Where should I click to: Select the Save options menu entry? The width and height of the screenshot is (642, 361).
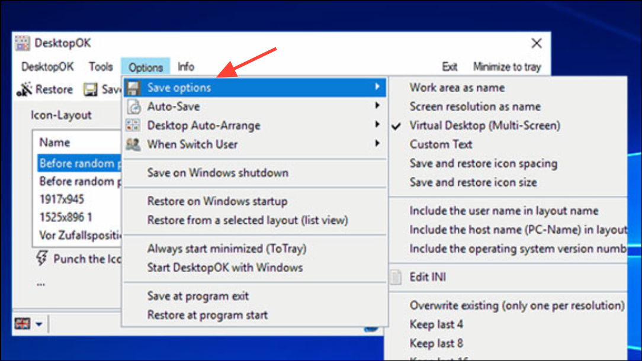click(x=255, y=88)
